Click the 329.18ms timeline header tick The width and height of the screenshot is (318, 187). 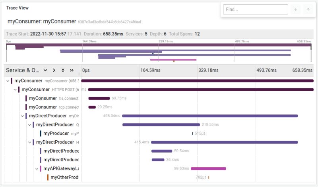coord(208,71)
